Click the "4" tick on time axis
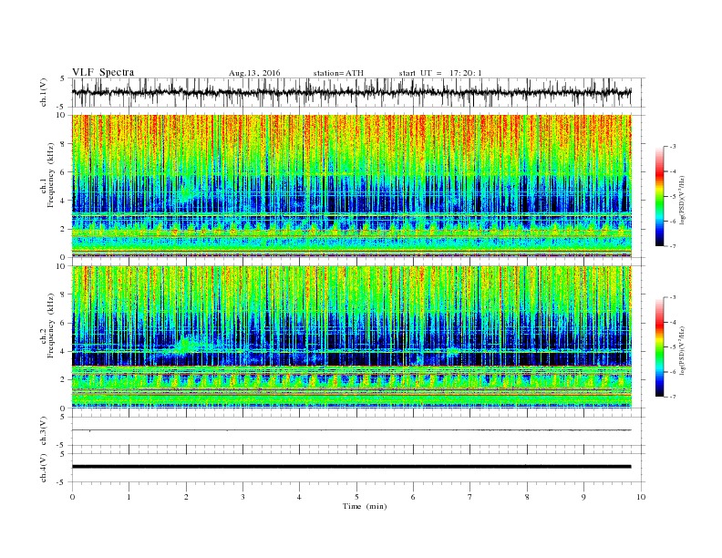The height and width of the screenshot is (558, 722). point(300,497)
